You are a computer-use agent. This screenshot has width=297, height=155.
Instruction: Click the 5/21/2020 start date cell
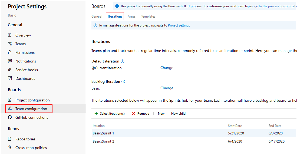click(x=236, y=133)
